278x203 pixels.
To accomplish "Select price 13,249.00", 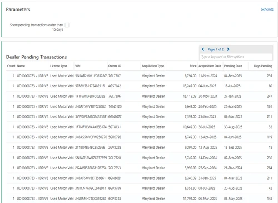I will [190, 86].
